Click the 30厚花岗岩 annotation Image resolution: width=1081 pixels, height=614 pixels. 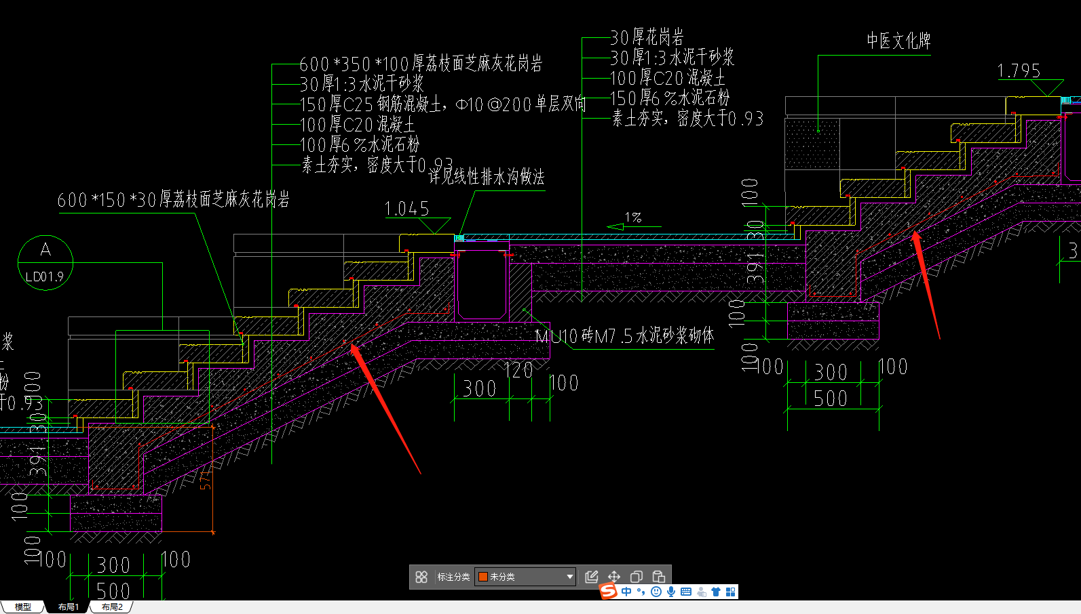(647, 37)
